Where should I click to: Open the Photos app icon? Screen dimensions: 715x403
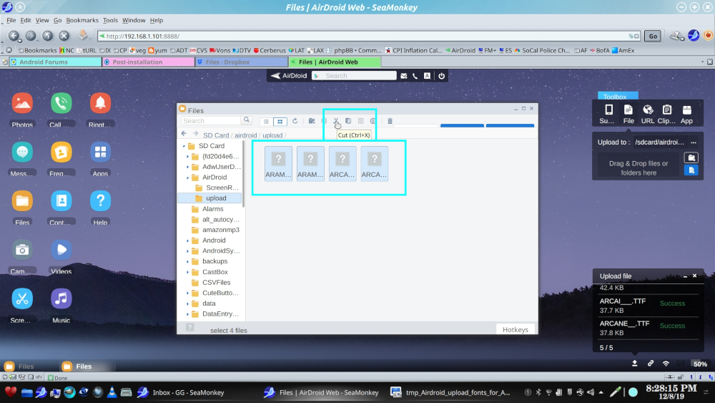(x=22, y=104)
